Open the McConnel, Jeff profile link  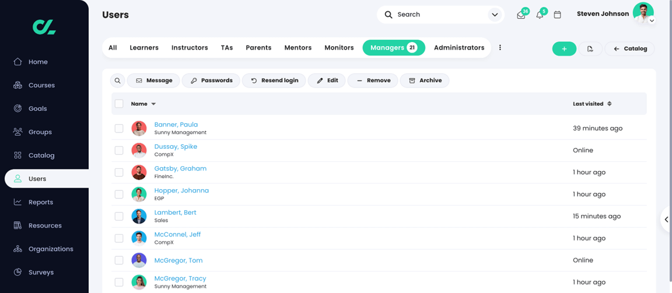click(177, 235)
